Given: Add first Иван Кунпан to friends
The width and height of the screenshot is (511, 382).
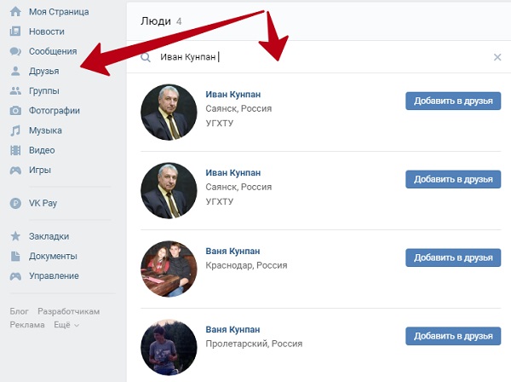Looking at the screenshot, I should [453, 101].
